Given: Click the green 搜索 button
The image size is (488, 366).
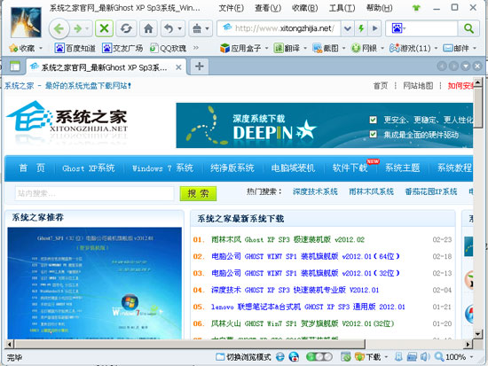Looking at the screenshot, I should point(198,193).
